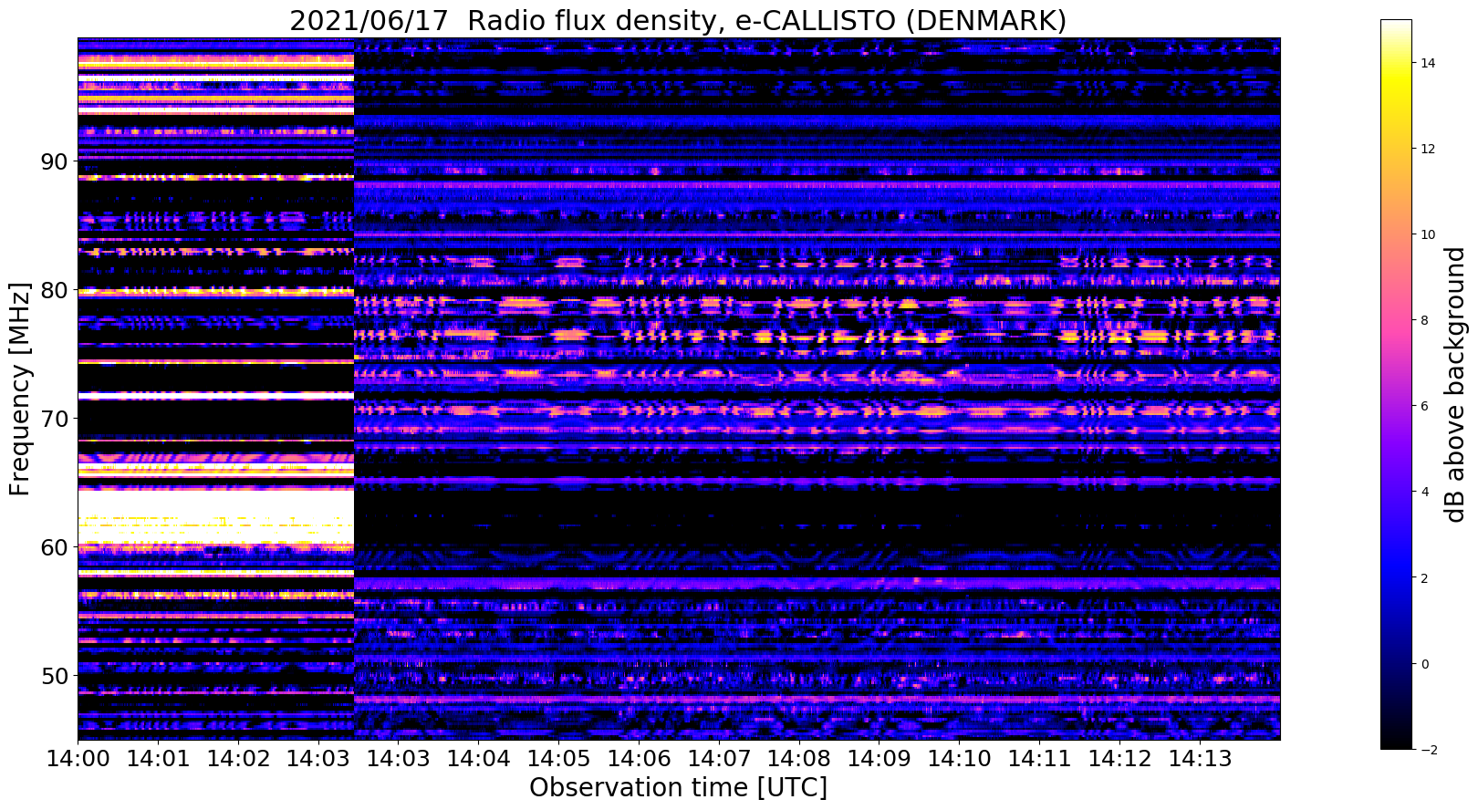The image size is (1478, 810).
Task: Click the 14:12 time tick label
Action: point(1119,759)
